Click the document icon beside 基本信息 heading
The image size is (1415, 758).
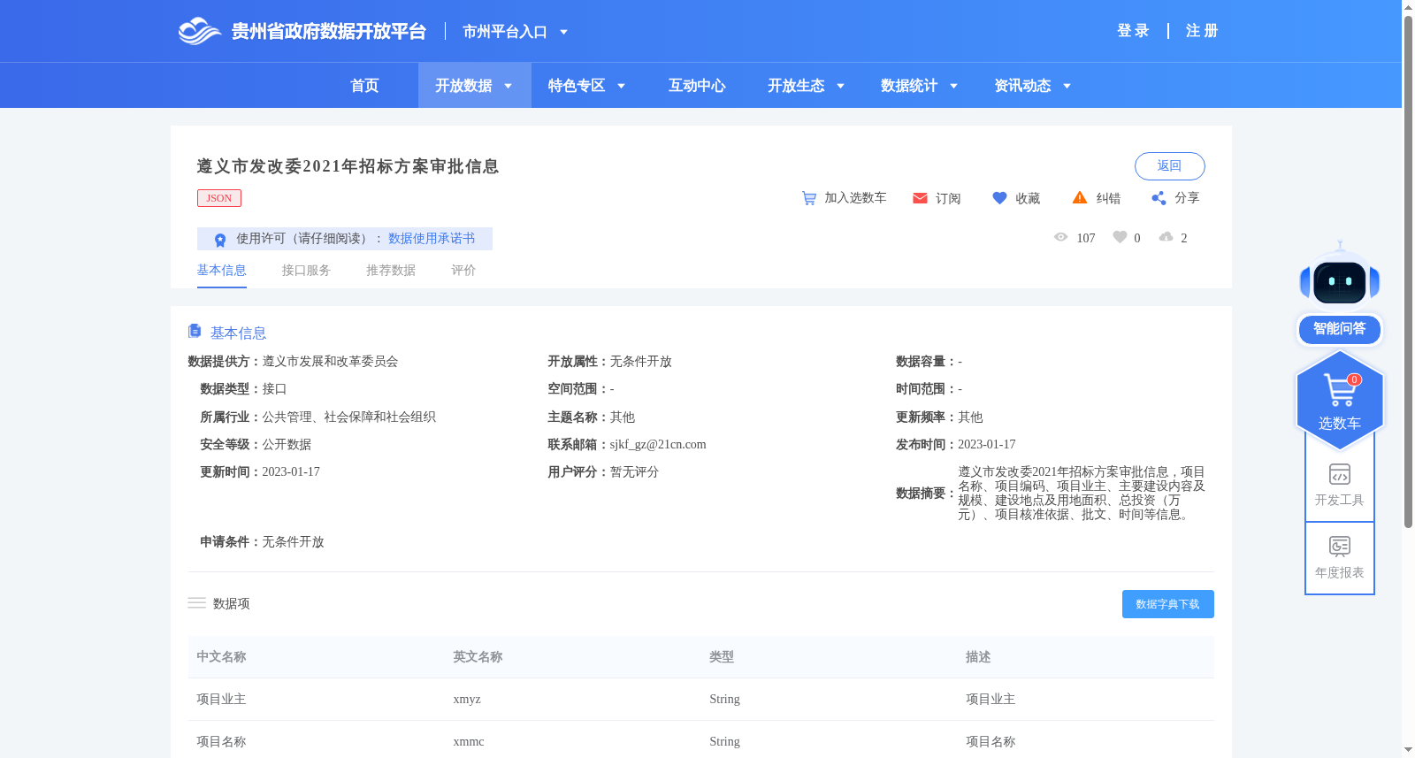click(x=195, y=331)
